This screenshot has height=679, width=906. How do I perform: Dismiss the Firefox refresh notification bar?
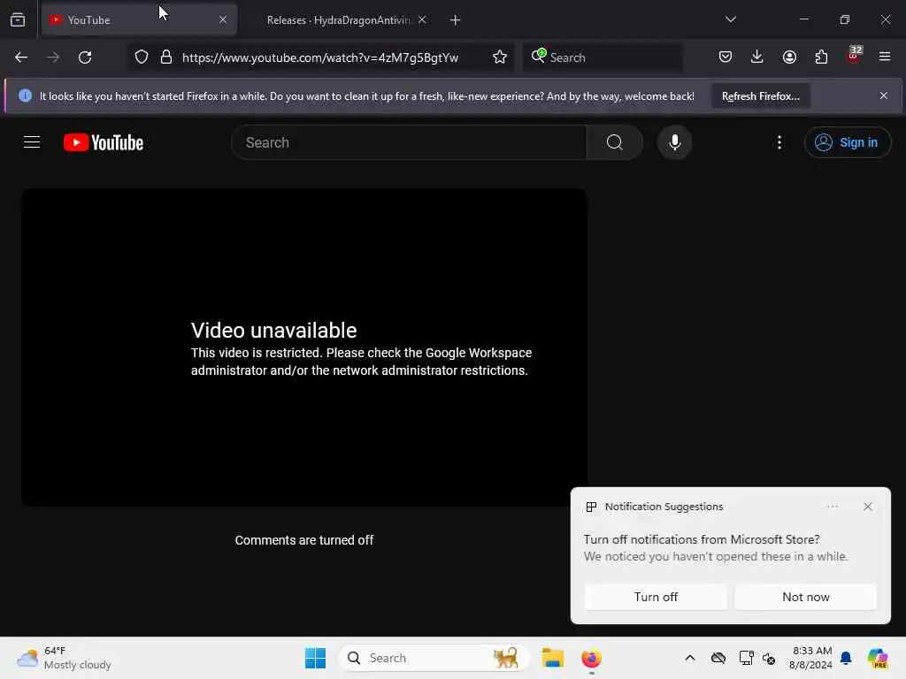tap(884, 95)
